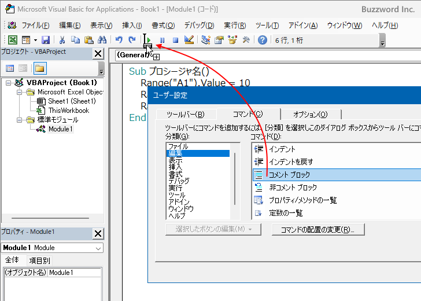The height and width of the screenshot is (301, 421).
Task: Open the toolbar options overflow arrow
Action: (383, 41)
